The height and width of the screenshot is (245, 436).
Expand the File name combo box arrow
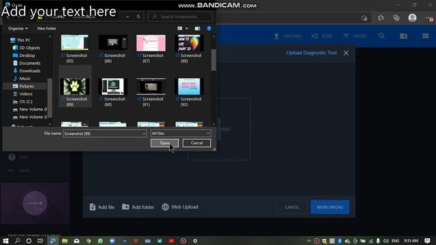(x=144, y=133)
